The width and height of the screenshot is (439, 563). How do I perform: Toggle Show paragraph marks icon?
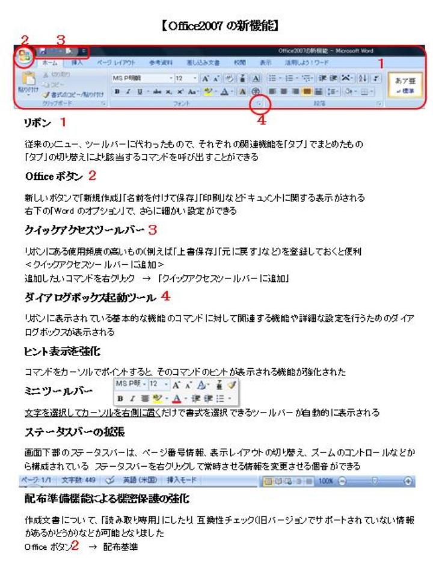click(376, 78)
